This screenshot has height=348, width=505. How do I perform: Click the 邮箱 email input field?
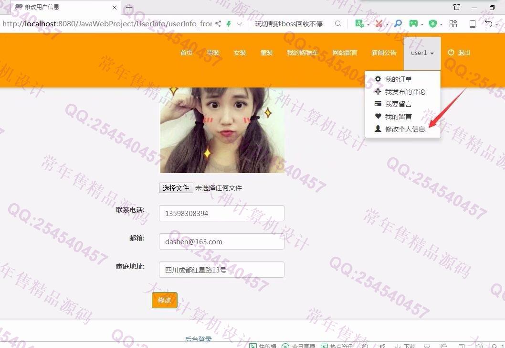(221, 241)
